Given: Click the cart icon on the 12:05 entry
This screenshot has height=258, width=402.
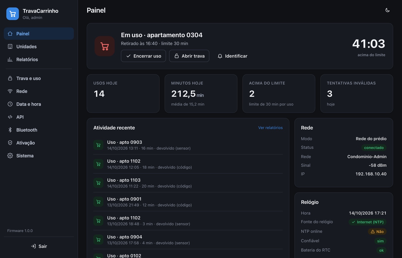Looking at the screenshot, I should tap(98, 164).
